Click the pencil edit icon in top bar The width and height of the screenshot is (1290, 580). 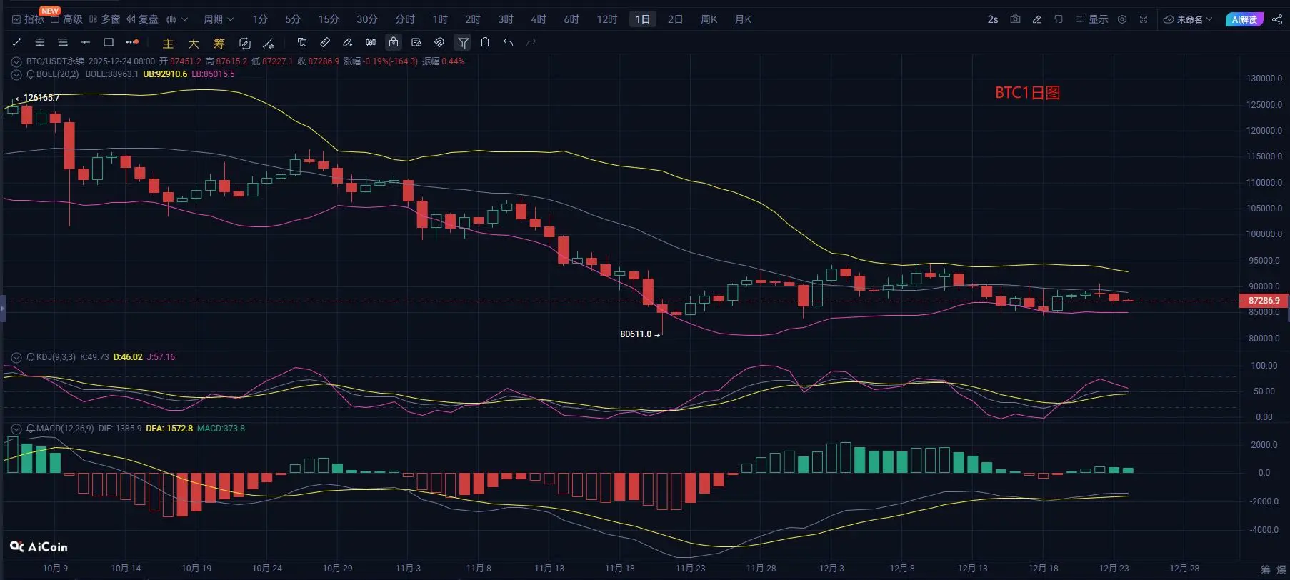click(1037, 19)
